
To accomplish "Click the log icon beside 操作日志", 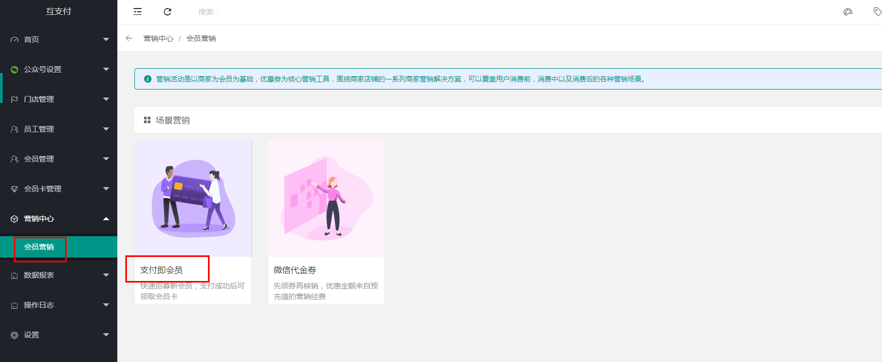I will click(x=14, y=305).
